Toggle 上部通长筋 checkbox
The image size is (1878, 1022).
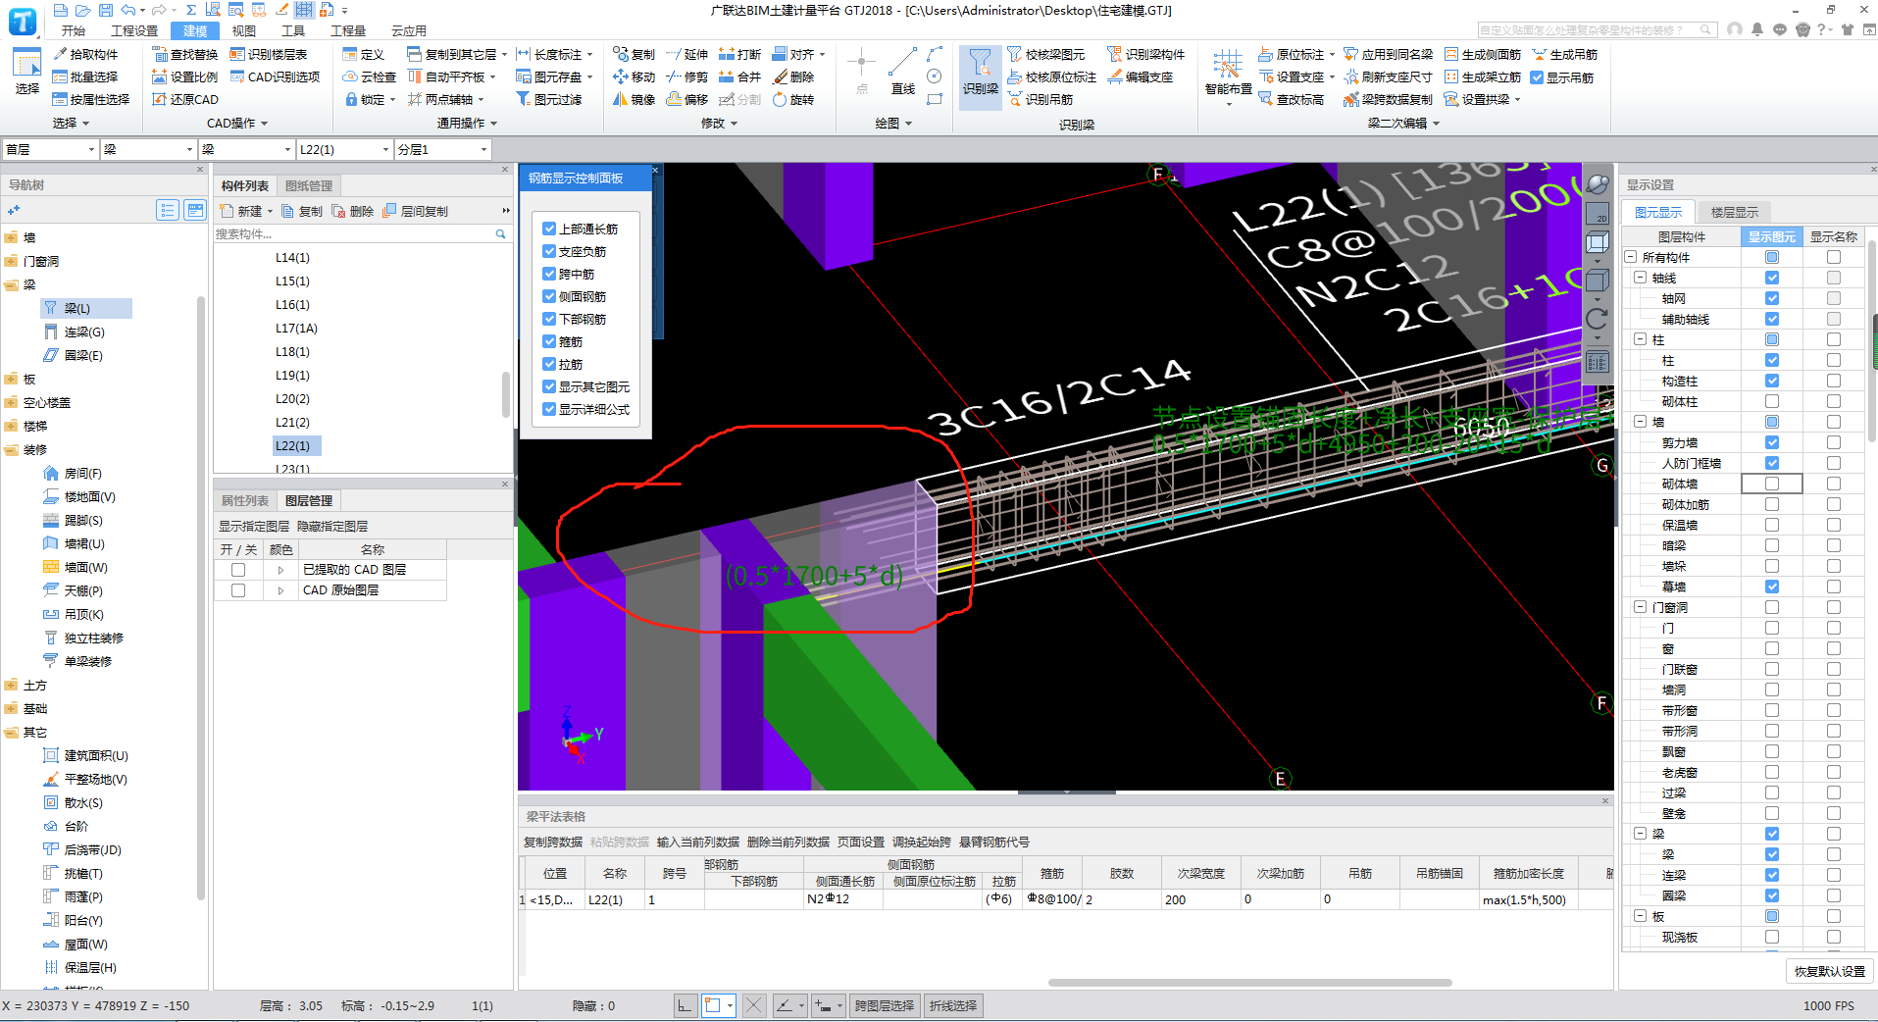click(549, 229)
